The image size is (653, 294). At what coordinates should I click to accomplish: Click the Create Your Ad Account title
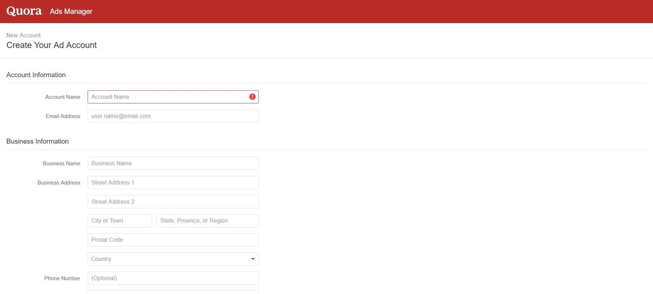point(52,45)
